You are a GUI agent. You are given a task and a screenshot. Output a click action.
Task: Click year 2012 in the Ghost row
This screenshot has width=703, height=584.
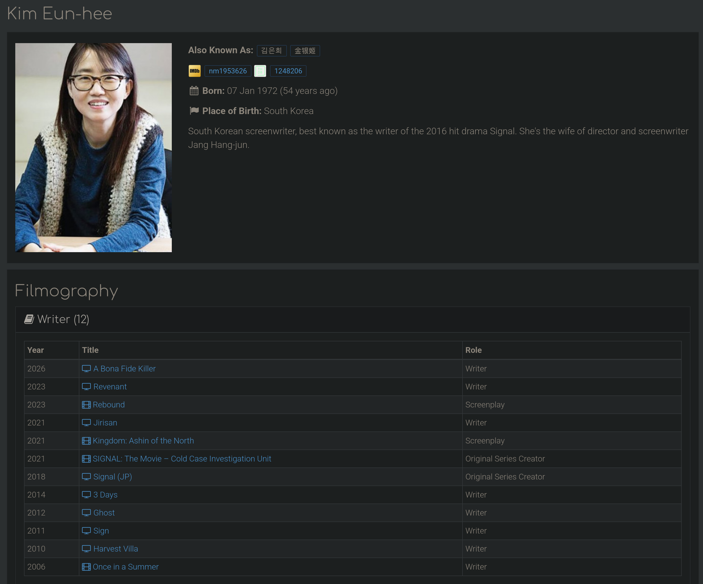[36, 513]
